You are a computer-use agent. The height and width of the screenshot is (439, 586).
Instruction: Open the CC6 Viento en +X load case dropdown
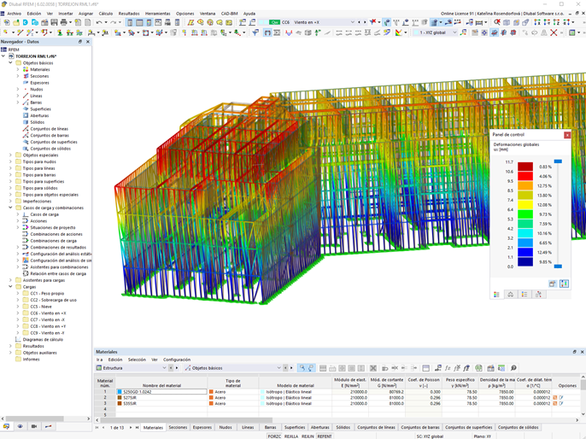pos(351,22)
